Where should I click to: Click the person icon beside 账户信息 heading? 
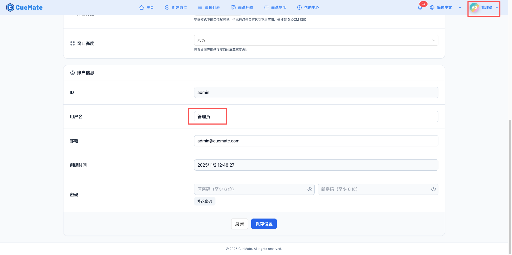[x=72, y=72]
